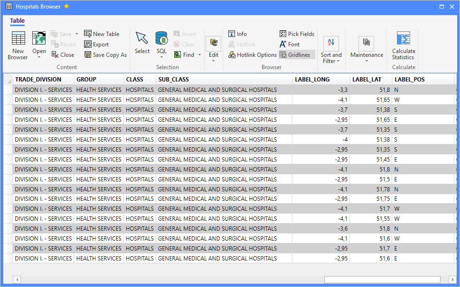Click the SUB_CLASS column header
Viewport: 460px width, 287px height.
coord(224,79)
